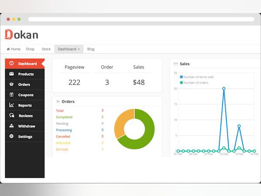The width and height of the screenshot is (261, 196).
Task: Open the Blog menu item
Action: pos(90,49)
